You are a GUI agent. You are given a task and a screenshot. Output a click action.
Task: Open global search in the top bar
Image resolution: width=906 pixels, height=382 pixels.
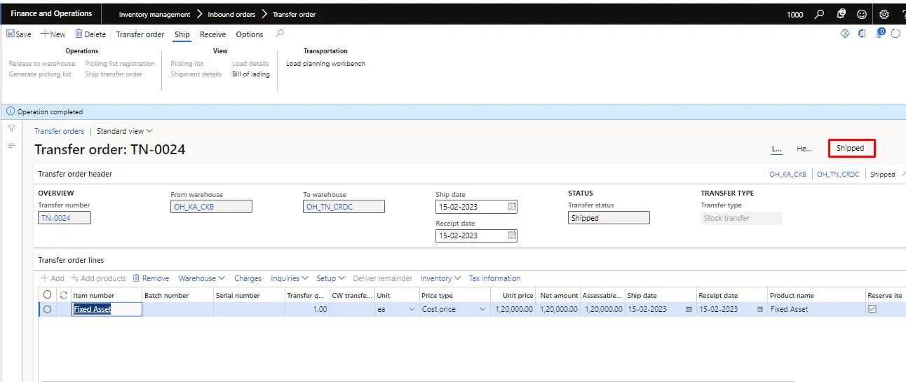(819, 14)
